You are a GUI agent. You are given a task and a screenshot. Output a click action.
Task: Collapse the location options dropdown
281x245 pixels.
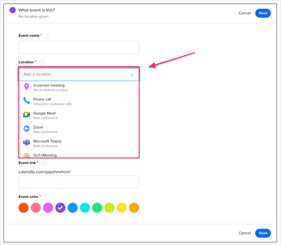[x=132, y=75]
